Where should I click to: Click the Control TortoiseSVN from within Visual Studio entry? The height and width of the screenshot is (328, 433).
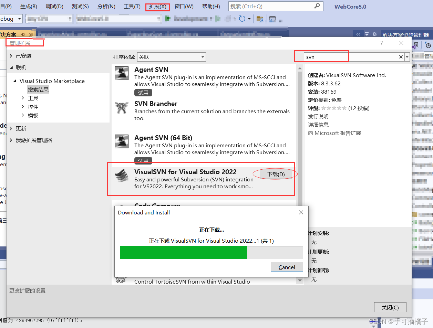click(192, 282)
